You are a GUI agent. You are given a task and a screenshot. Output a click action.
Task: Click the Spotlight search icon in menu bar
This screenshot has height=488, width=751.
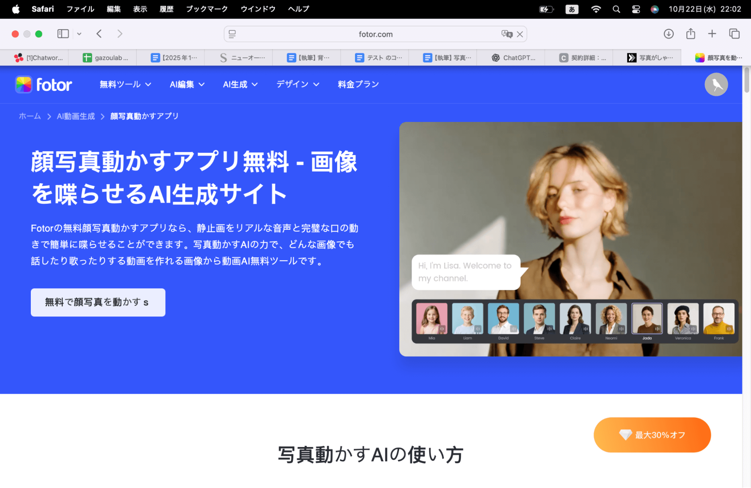pyautogui.click(x=616, y=9)
